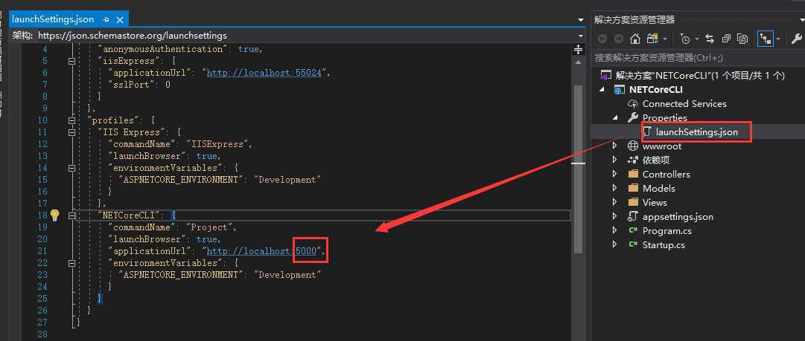The height and width of the screenshot is (341, 805).
Task: Click the "IISExpress" value on line 12
Action: click(x=219, y=144)
